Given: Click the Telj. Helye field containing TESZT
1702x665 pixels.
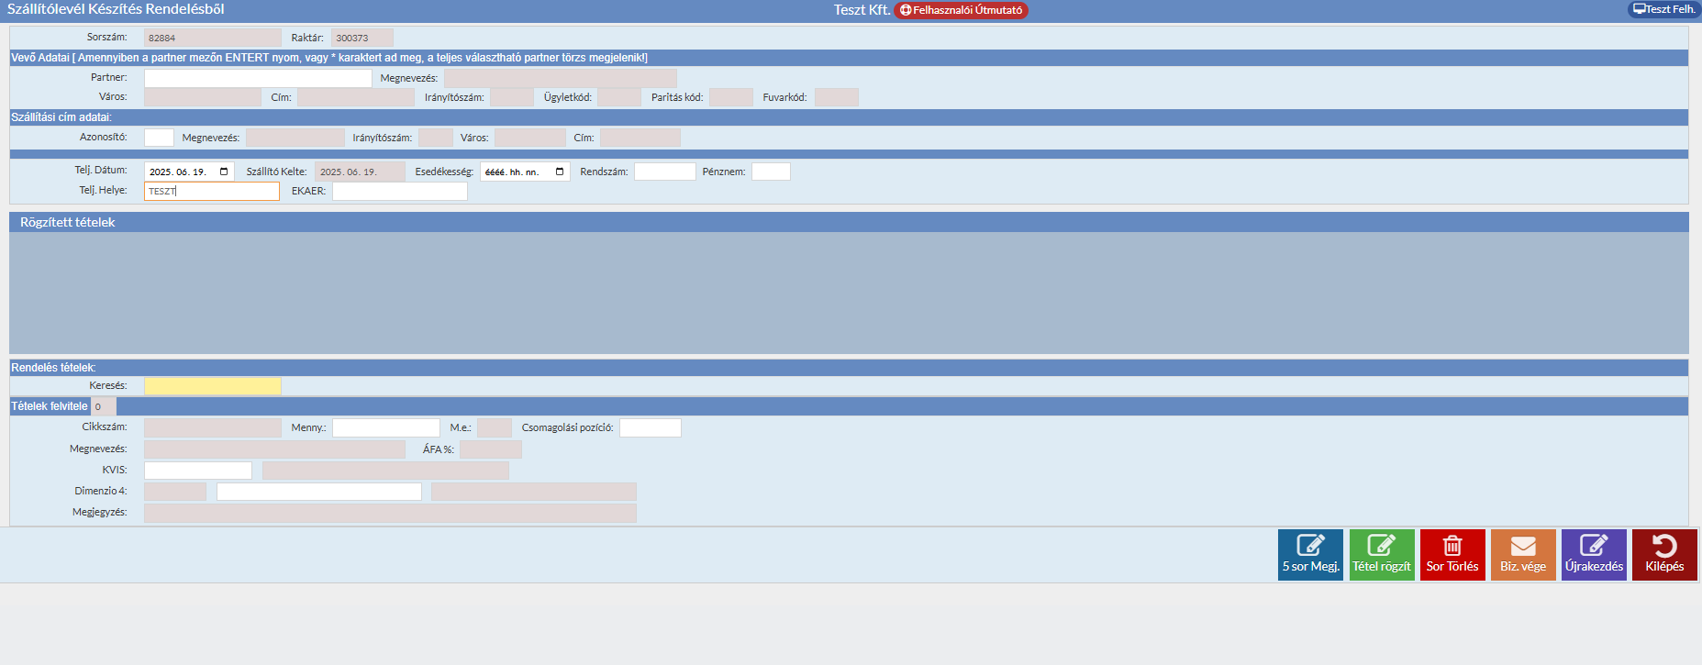Looking at the screenshot, I should (212, 191).
